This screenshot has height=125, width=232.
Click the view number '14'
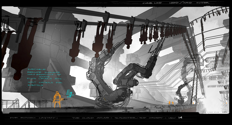[180, 118]
